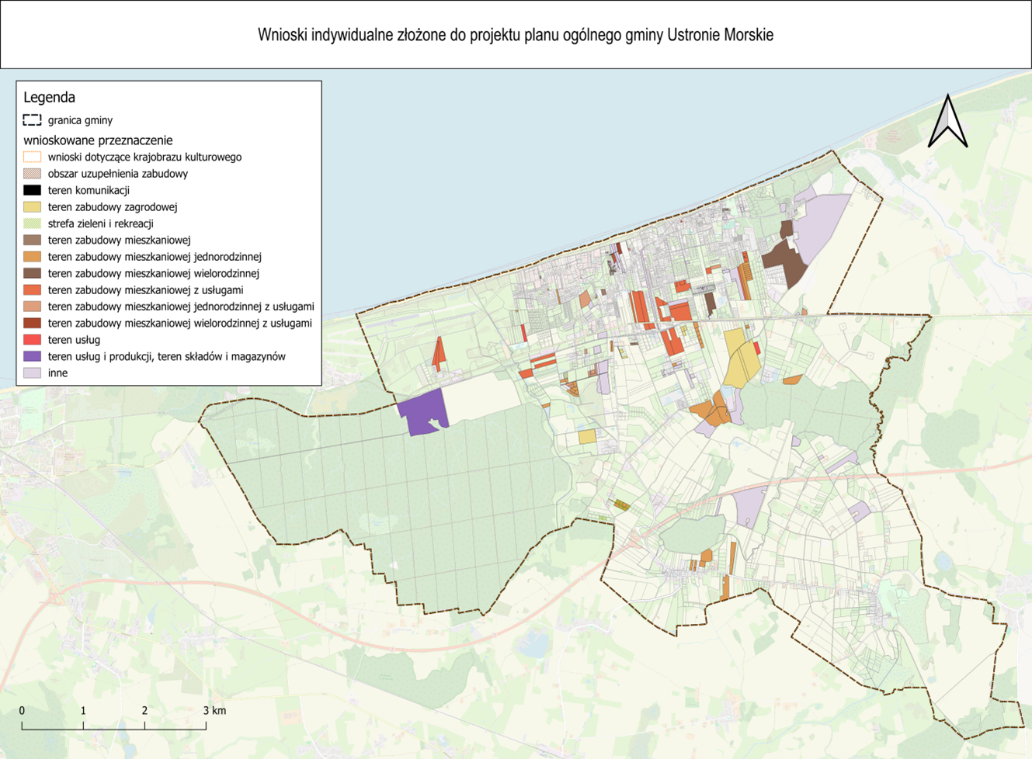The image size is (1032, 759).
Task: Click the 'Legenda' heading
Action: point(49,97)
